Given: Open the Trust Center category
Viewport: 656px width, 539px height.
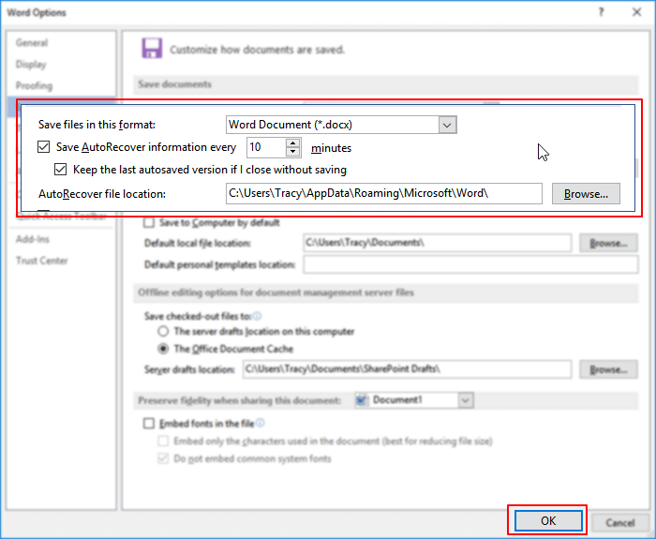Looking at the screenshot, I should [42, 261].
